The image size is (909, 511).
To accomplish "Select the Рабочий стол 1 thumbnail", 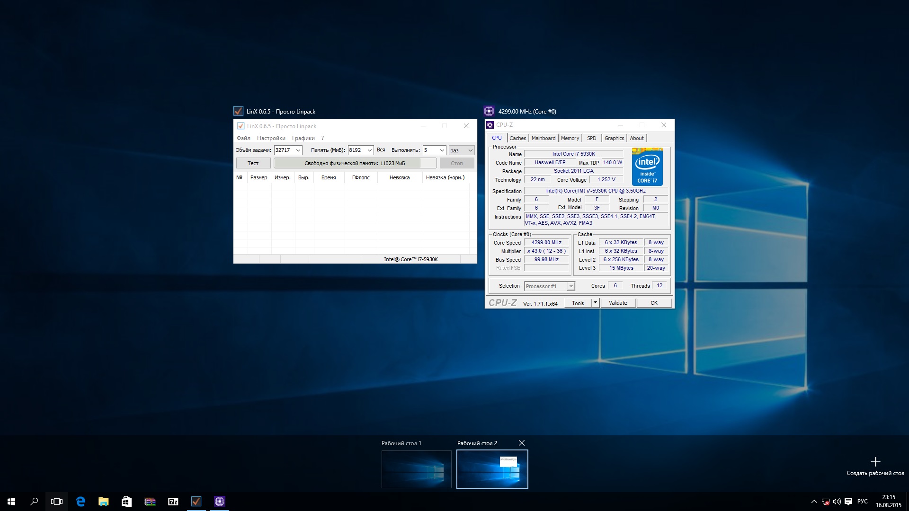I will point(416,469).
